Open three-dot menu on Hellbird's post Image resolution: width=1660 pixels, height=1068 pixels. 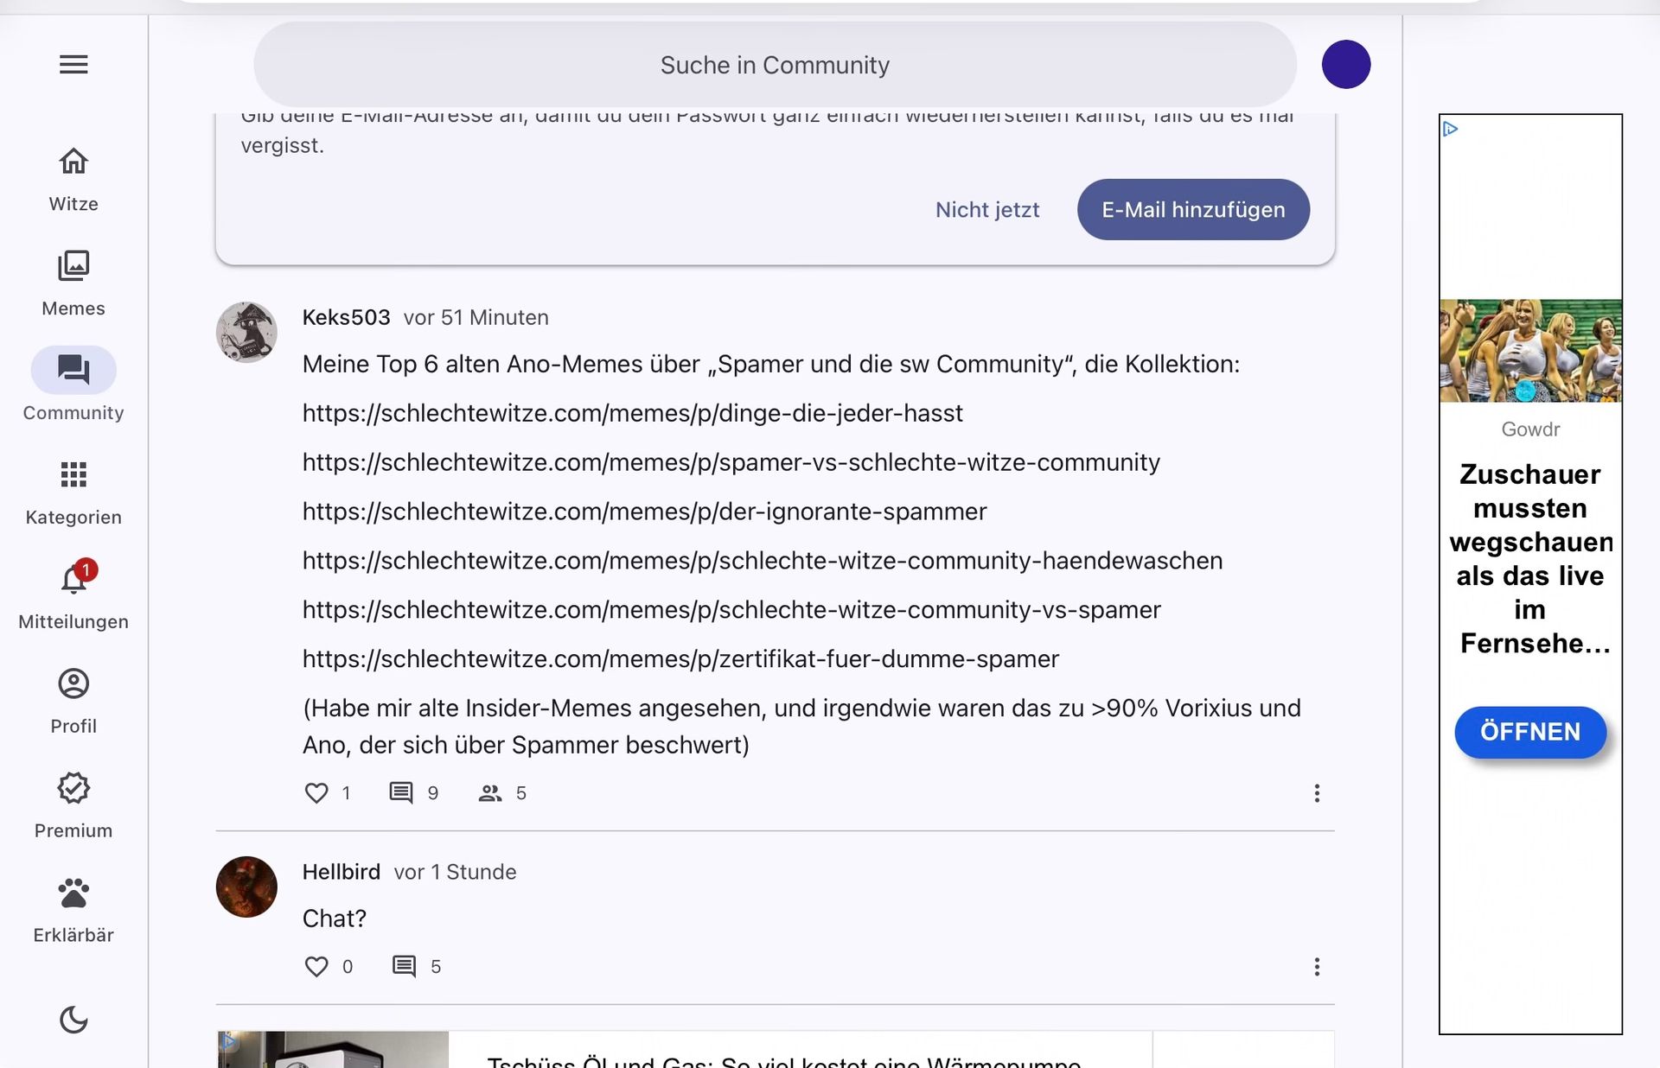[1317, 967]
